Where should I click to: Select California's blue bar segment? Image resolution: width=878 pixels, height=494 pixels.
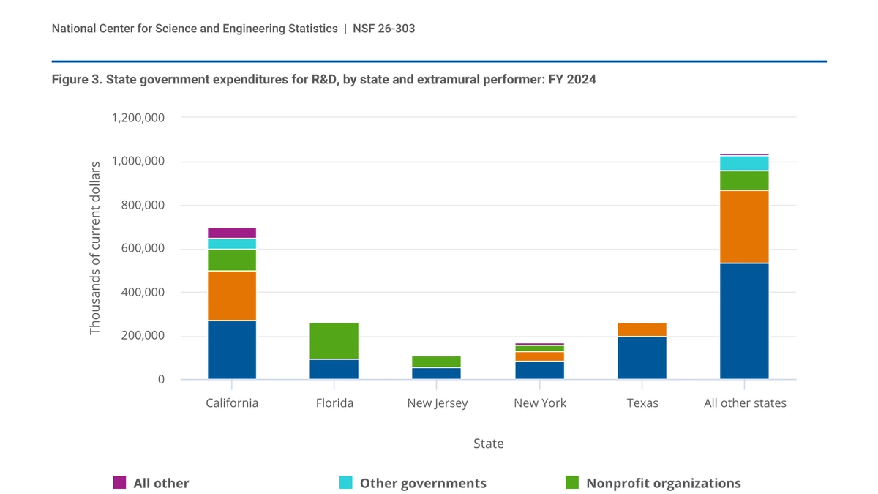(x=232, y=350)
